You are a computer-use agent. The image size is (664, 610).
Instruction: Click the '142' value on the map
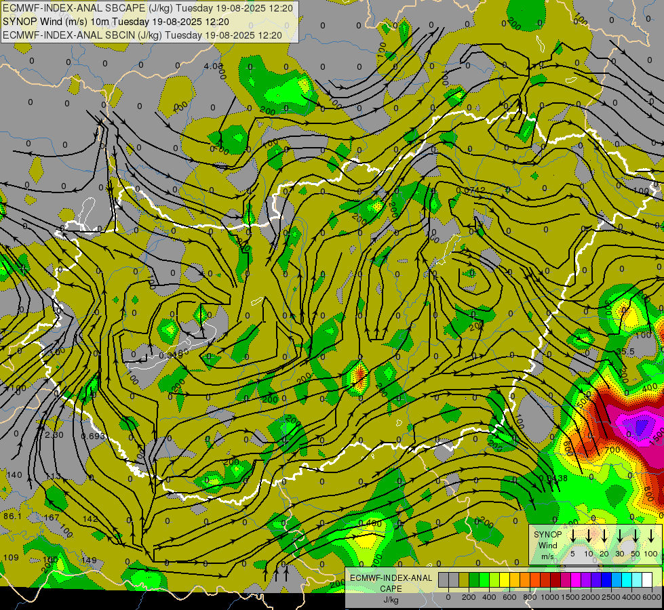pos(90,518)
